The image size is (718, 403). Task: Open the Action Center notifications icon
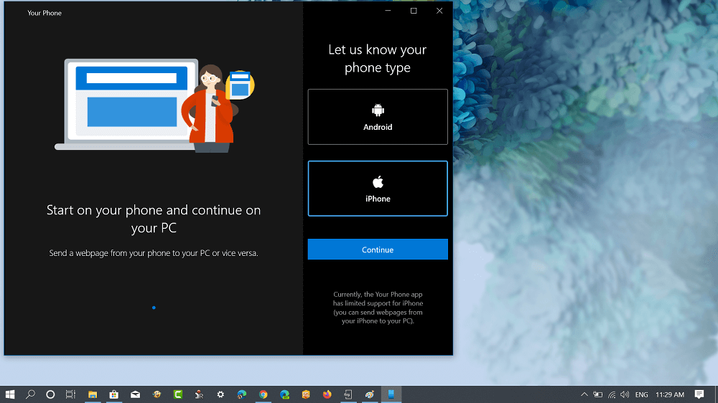point(699,394)
